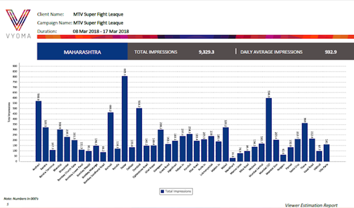Click the vertical Total Impressions axis title
The height and width of the screenshot is (208, 354).
click(x=9, y=112)
